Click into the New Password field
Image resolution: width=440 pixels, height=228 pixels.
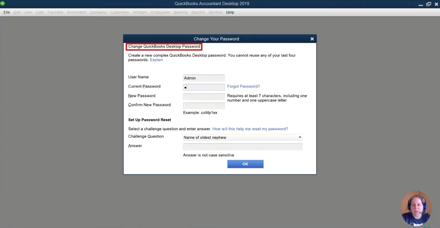[x=204, y=96]
